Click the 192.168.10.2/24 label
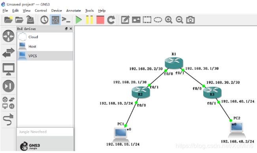The height and width of the screenshot is (153, 257). 116,103
